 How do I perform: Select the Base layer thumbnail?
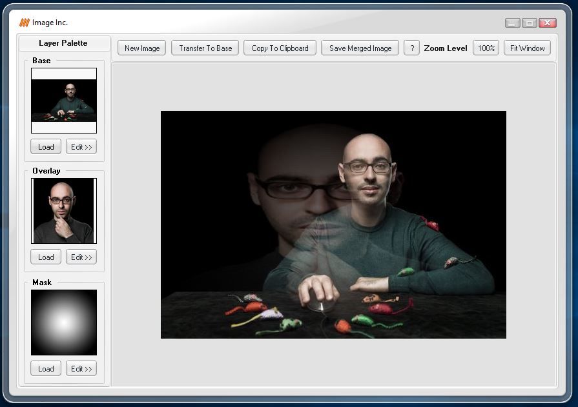coord(64,101)
